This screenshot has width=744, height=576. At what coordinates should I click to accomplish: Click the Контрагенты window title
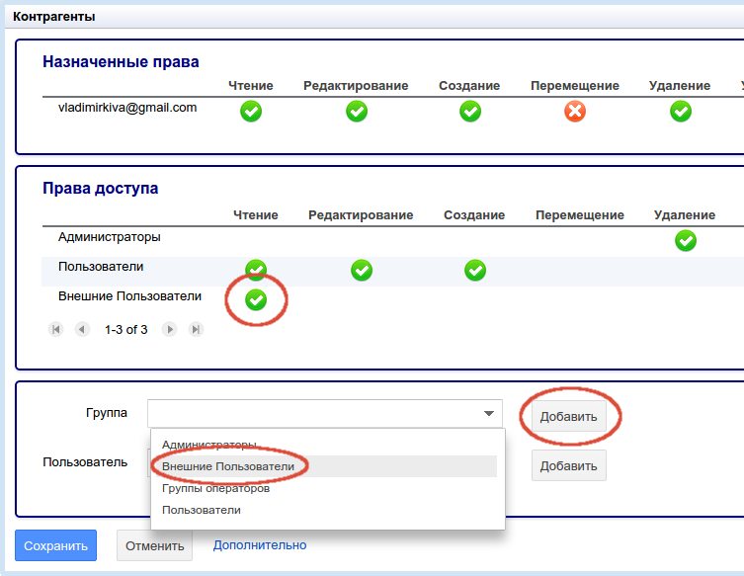[x=53, y=17]
